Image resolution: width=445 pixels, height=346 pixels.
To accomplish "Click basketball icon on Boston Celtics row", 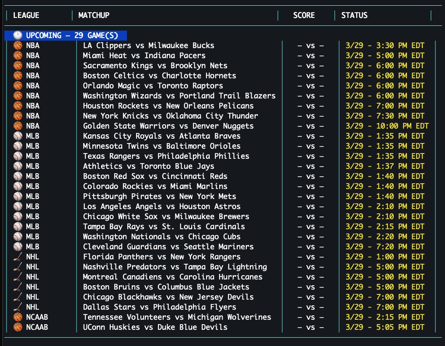I will click(x=18, y=76).
